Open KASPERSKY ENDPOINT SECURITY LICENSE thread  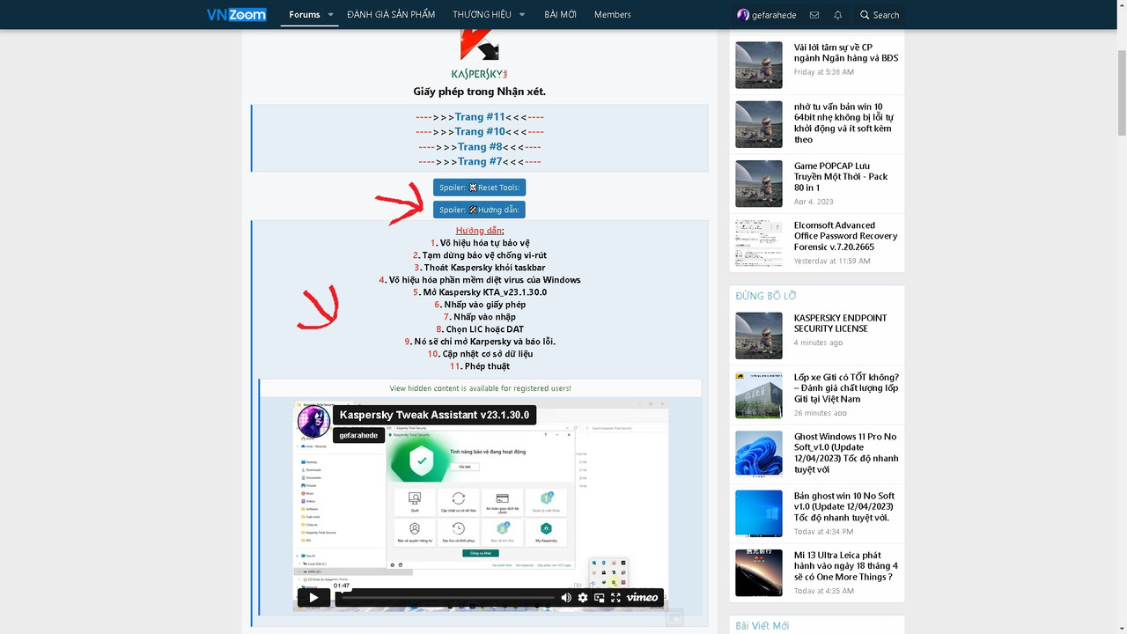coord(840,323)
